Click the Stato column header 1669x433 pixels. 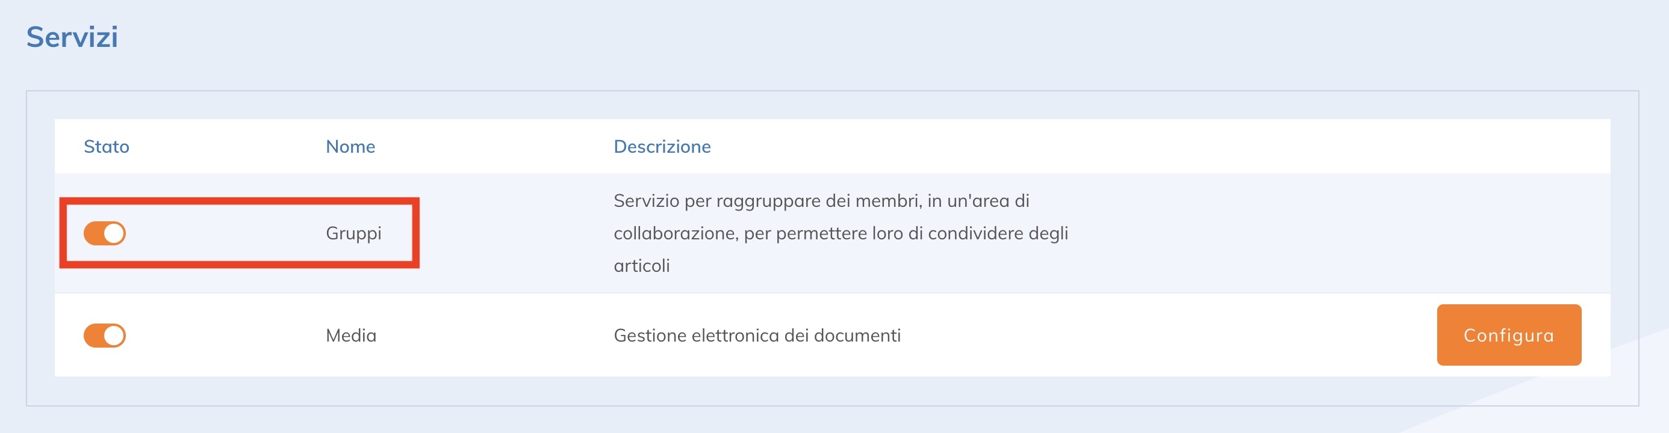pos(106,147)
